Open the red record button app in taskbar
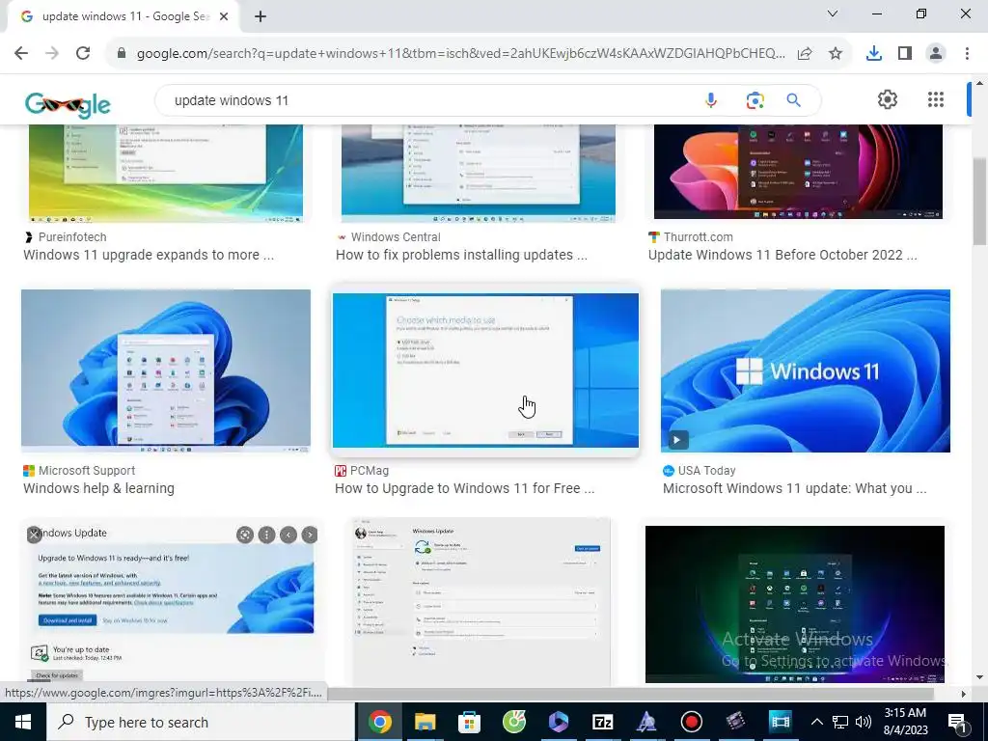The width and height of the screenshot is (988, 741). (x=691, y=722)
